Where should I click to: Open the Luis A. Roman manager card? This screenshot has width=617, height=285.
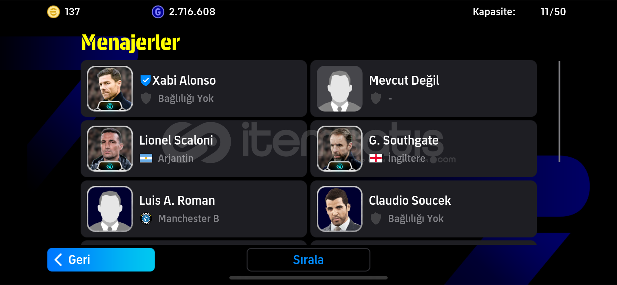[194, 209]
